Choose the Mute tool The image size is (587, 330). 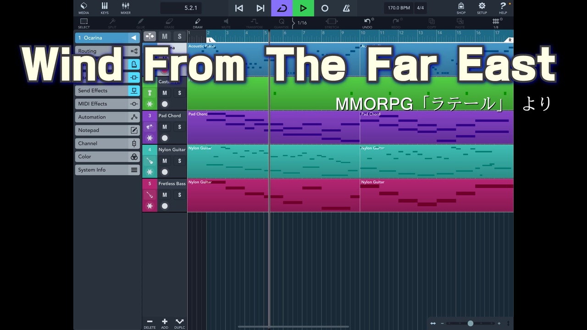point(226,23)
